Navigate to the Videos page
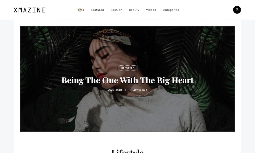Viewport: 255px width, 153px height. [151, 10]
